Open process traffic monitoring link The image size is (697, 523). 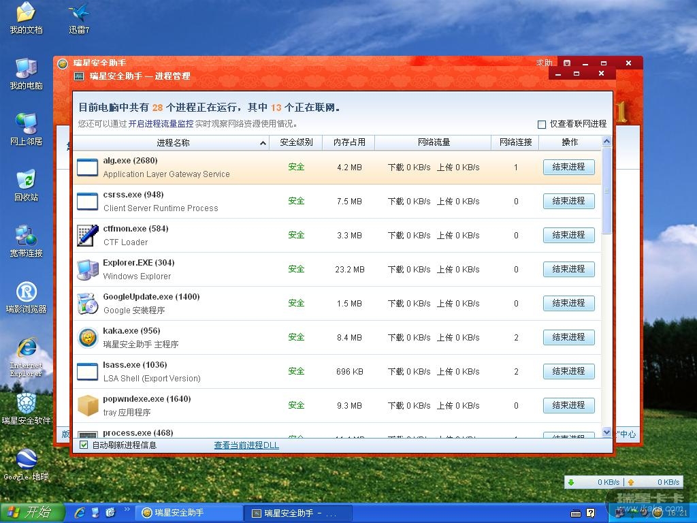click(x=161, y=124)
